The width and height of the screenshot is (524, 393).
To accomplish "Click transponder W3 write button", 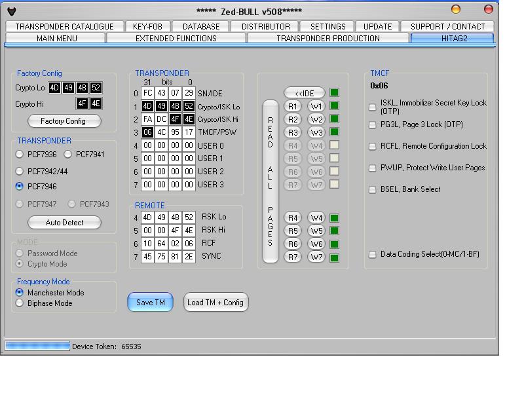I will (316, 132).
